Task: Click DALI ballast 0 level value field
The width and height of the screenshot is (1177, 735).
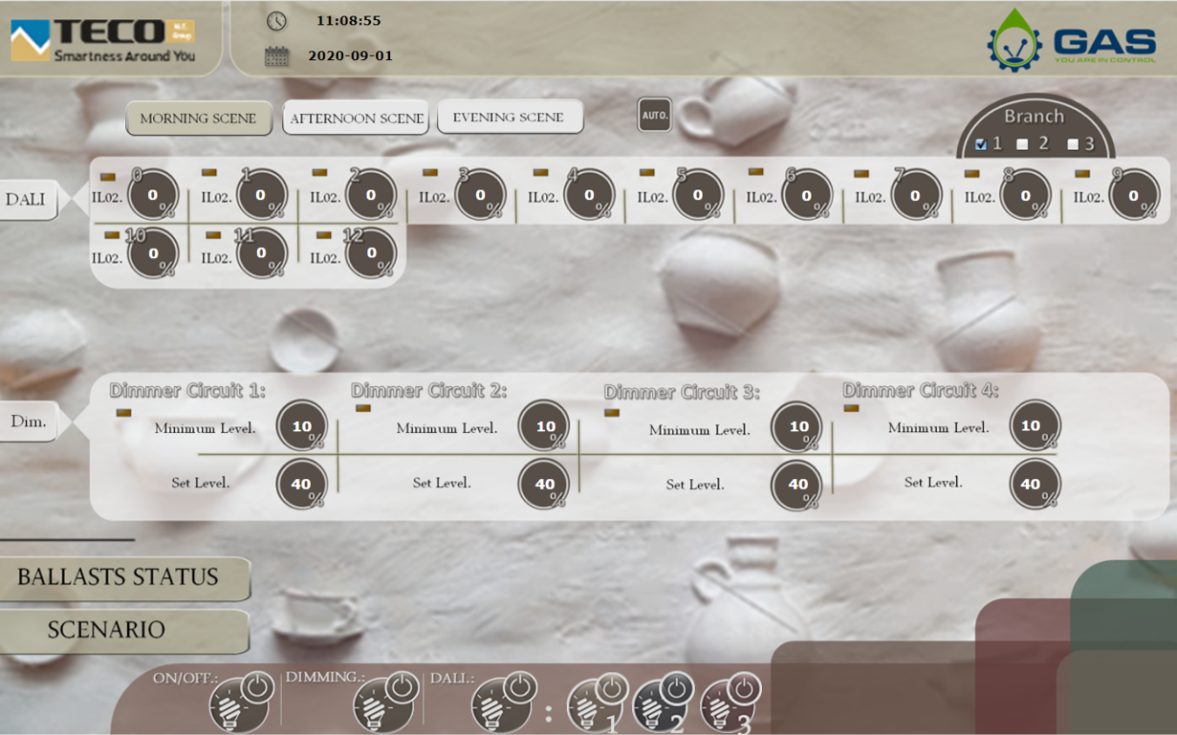Action: pyautogui.click(x=153, y=195)
